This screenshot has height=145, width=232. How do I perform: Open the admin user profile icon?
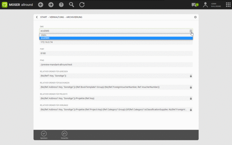pos(205,5)
